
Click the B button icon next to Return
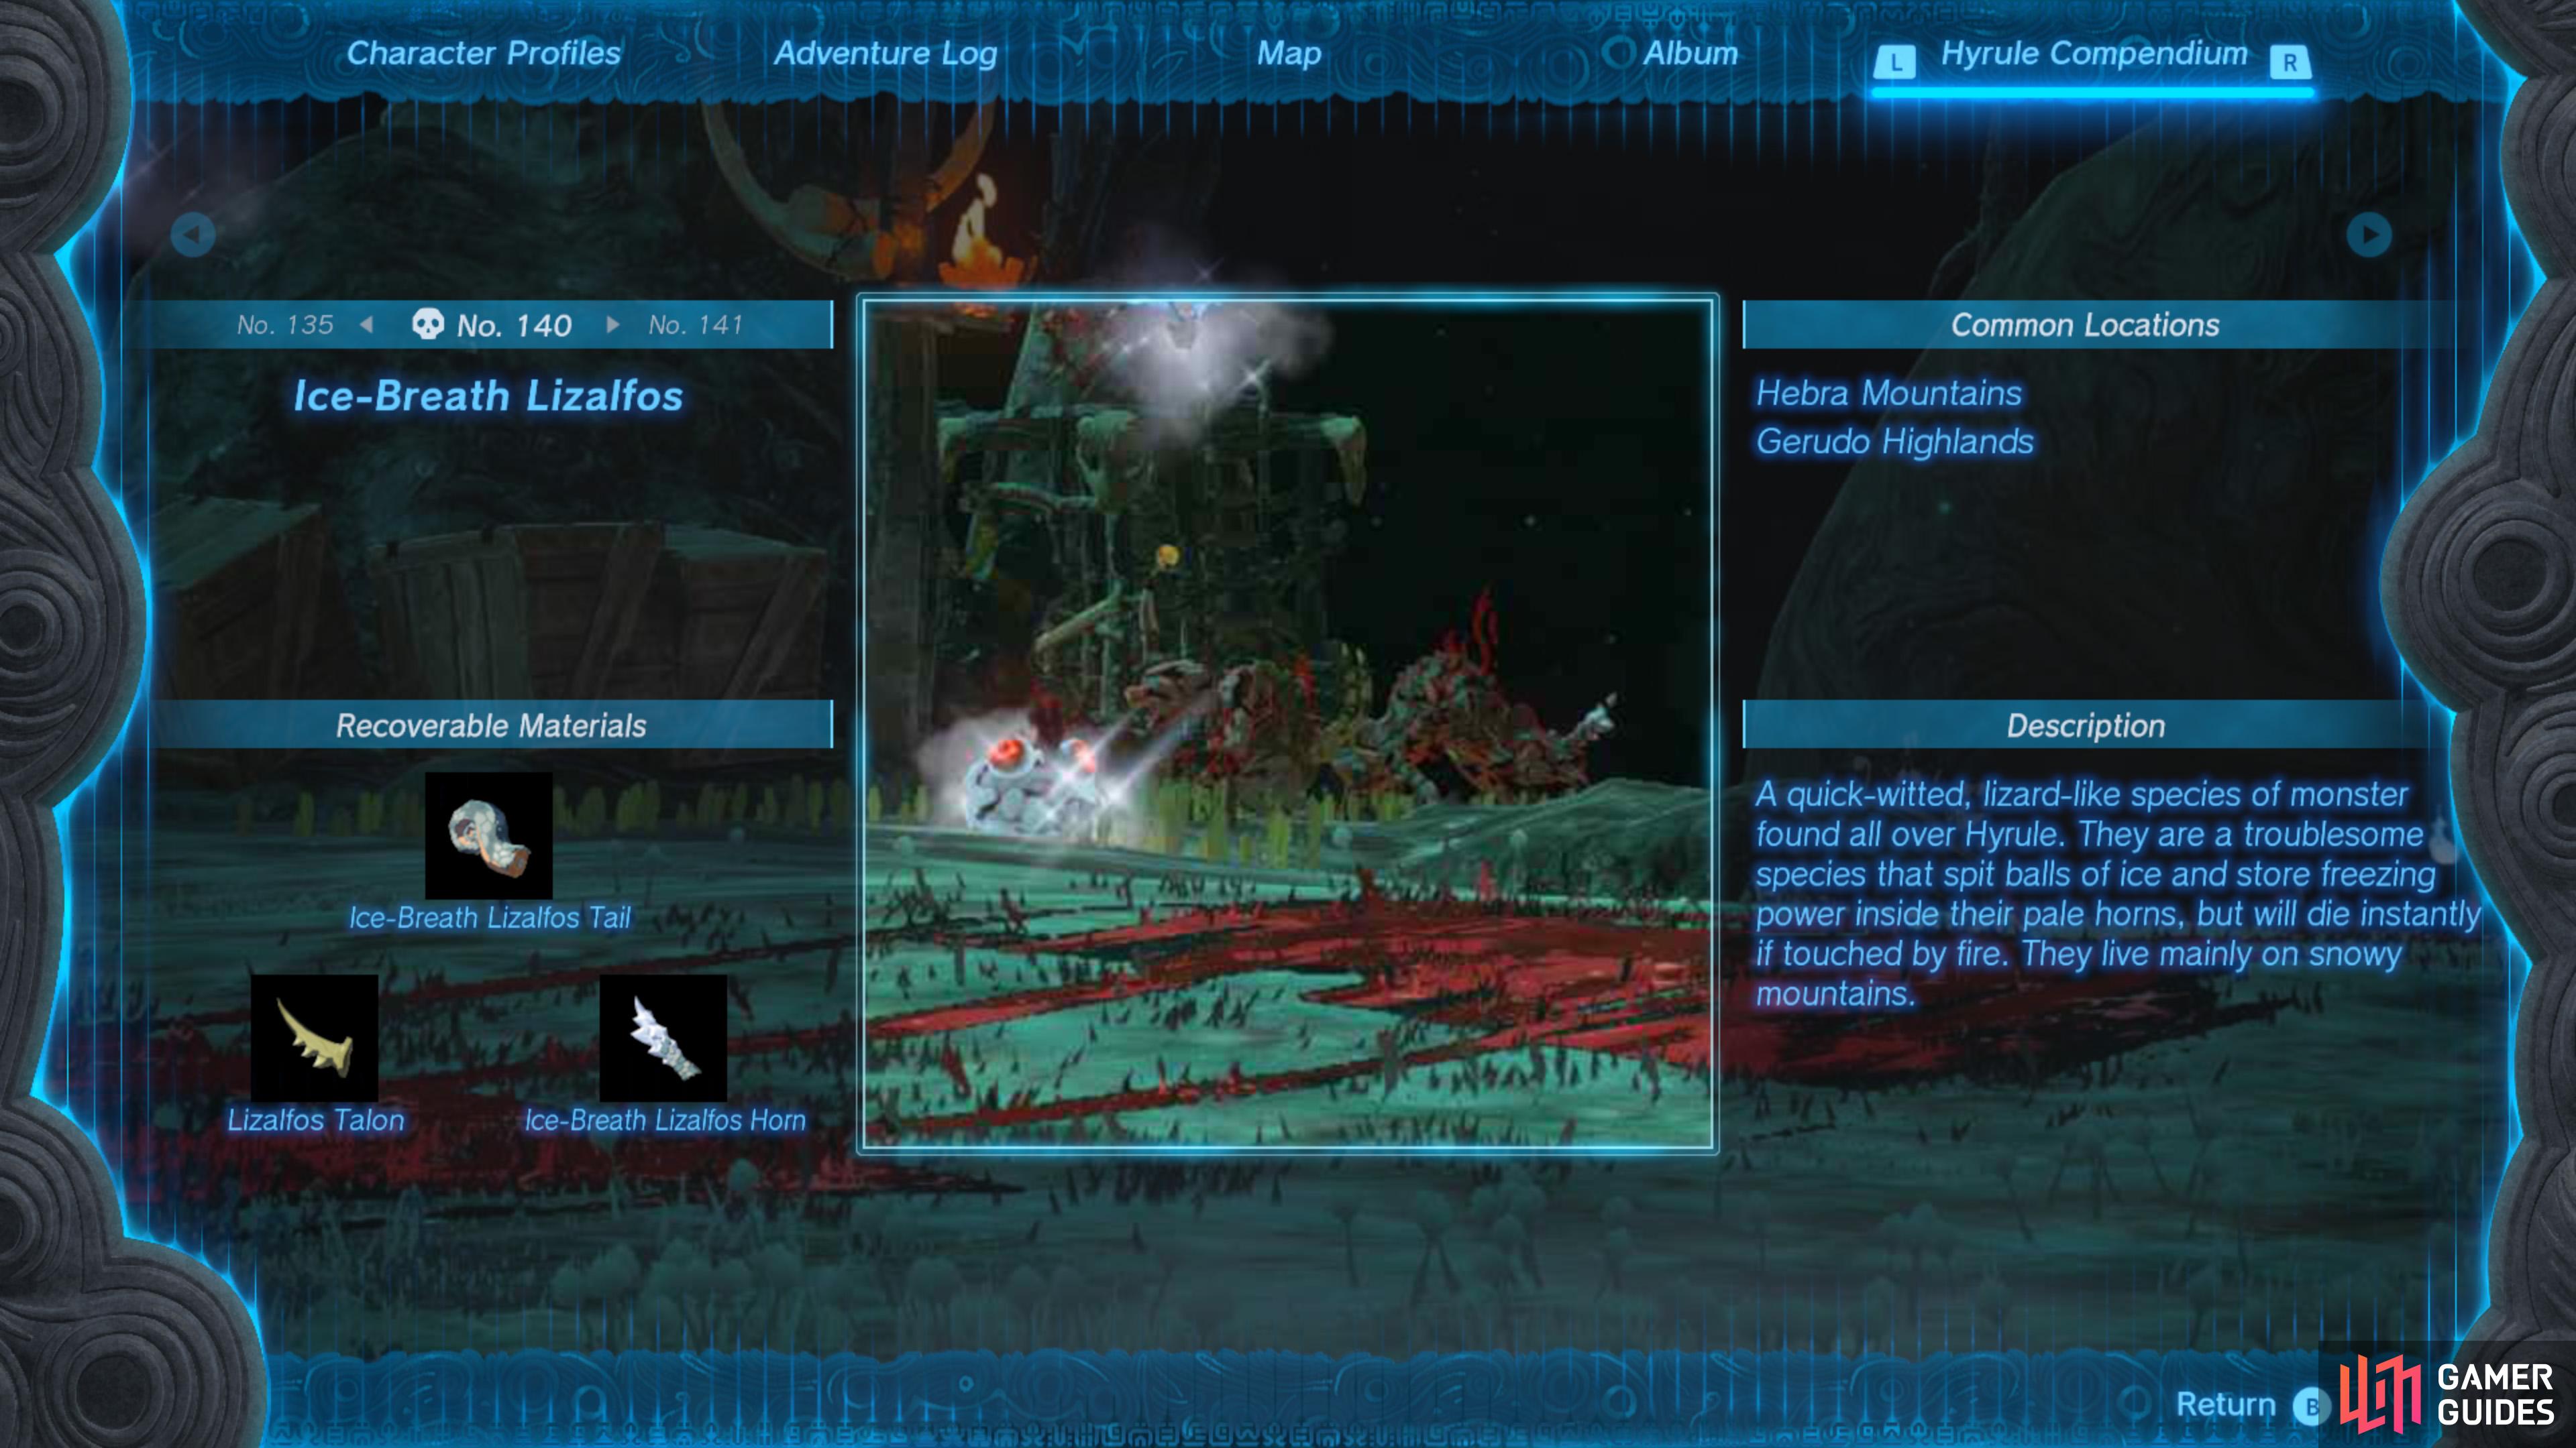[2311, 1406]
